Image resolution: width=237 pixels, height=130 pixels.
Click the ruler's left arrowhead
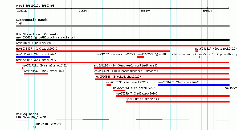[17, 8]
